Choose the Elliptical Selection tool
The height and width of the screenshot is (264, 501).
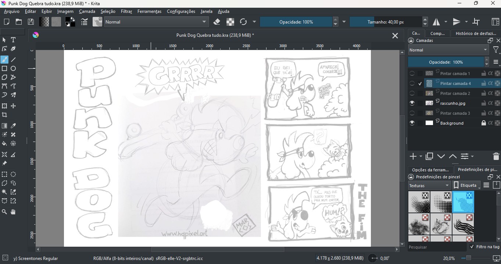13,174
